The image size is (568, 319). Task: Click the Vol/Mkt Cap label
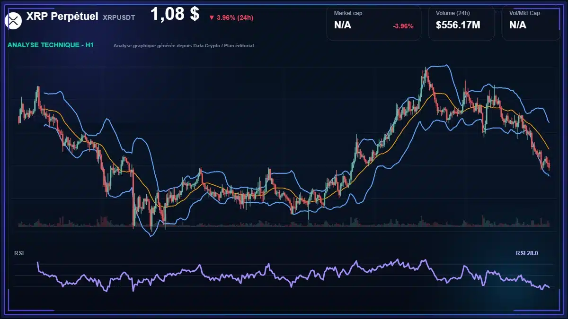point(524,13)
